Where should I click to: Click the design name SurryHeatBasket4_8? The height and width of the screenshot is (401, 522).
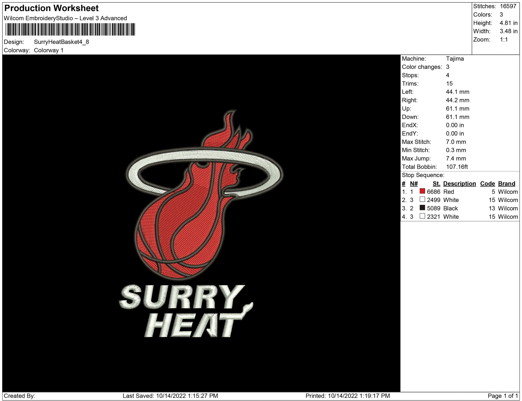click(x=61, y=42)
